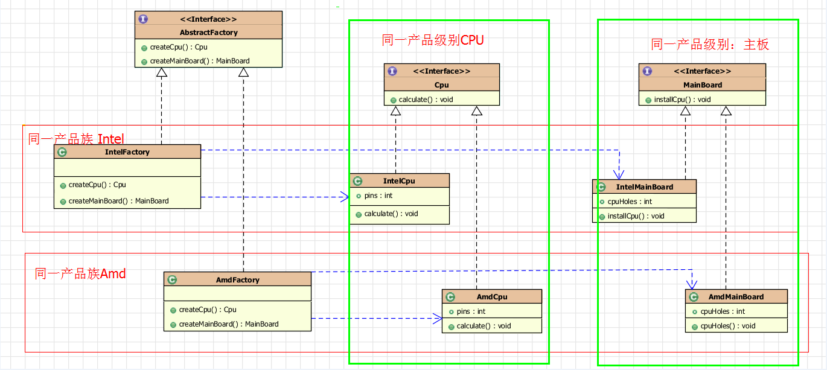Click the AmdCpu class icon

click(x=450, y=297)
